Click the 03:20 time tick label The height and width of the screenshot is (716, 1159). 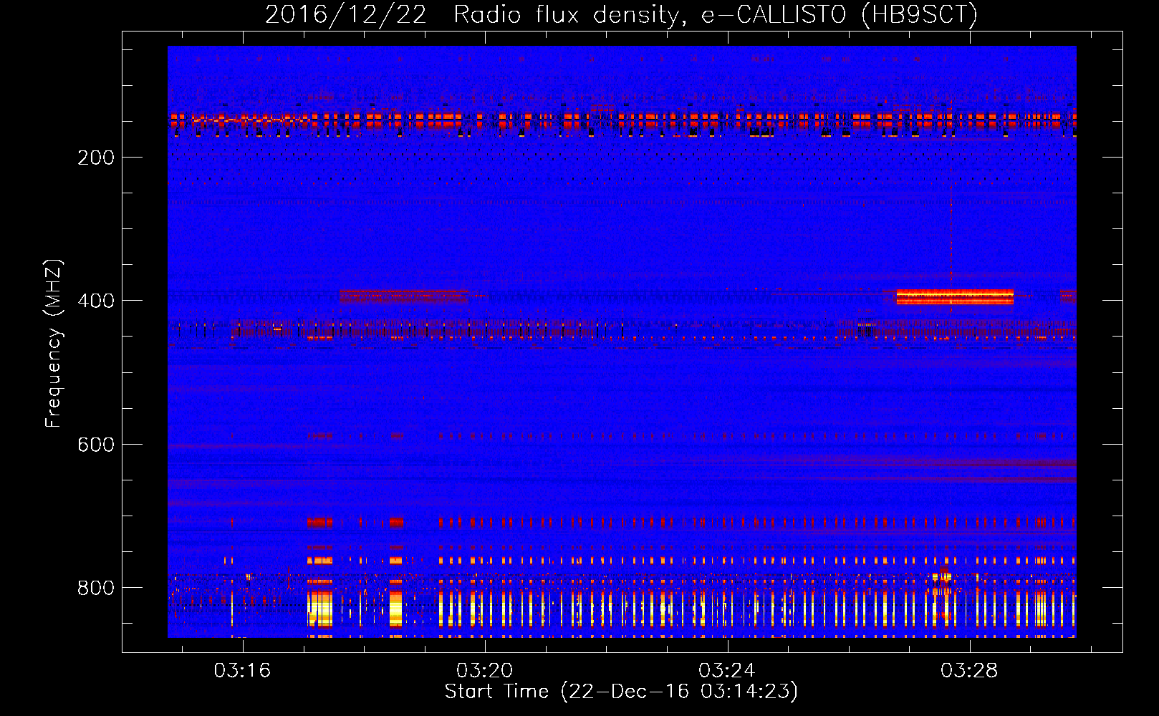click(485, 670)
